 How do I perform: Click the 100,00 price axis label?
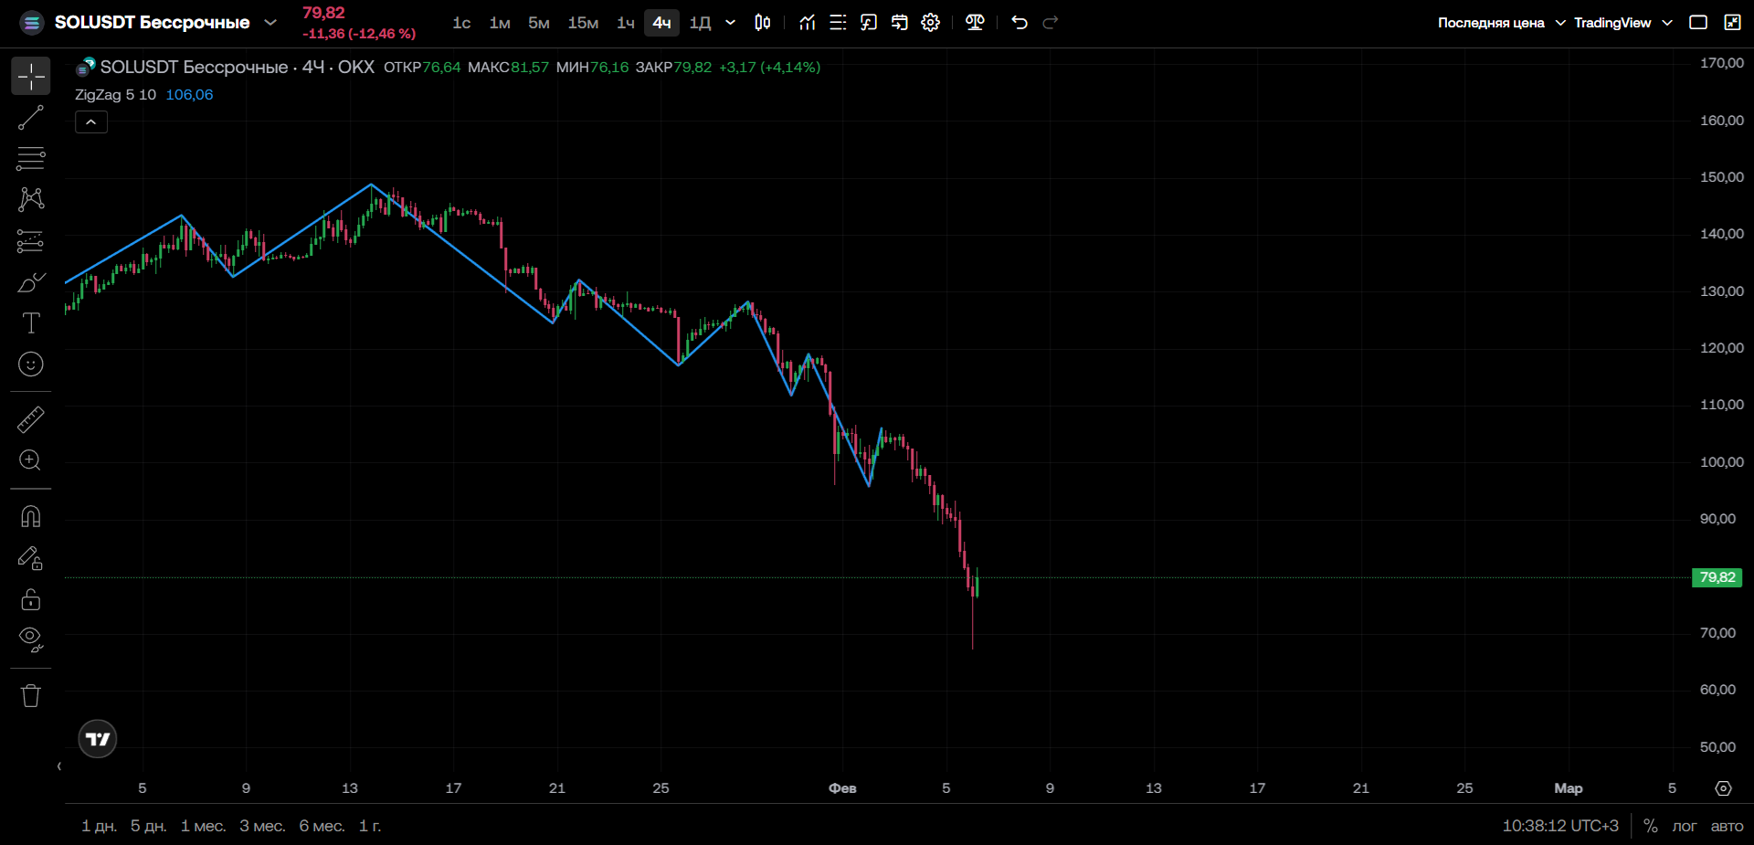pos(1722,462)
